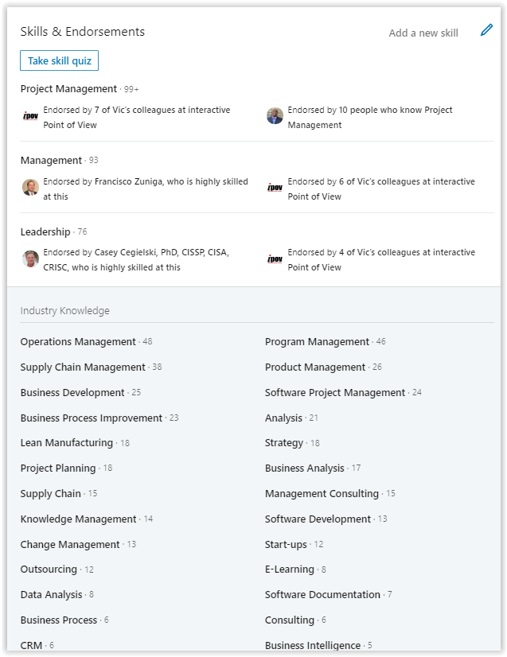Open the Management skill with 93 endorsements

[51, 161]
